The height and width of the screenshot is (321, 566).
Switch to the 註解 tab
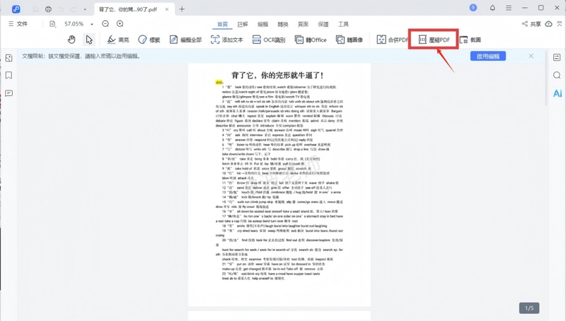point(243,24)
